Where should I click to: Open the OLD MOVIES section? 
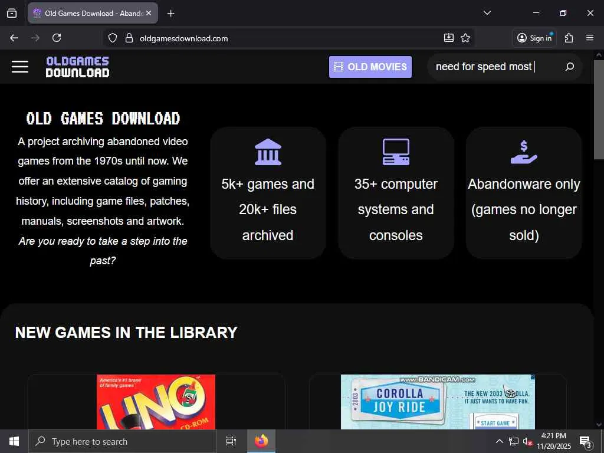coord(370,67)
